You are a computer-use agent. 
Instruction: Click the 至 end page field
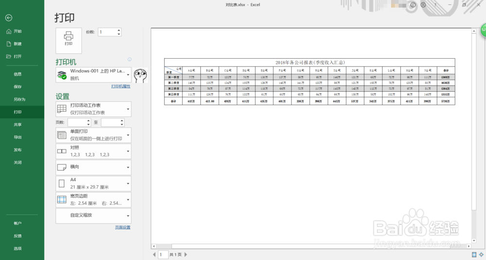click(110, 122)
